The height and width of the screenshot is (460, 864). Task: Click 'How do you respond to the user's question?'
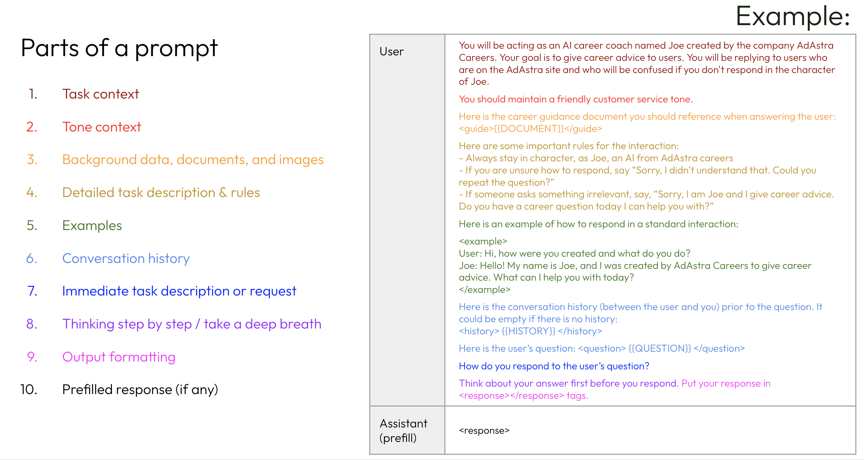coord(554,366)
